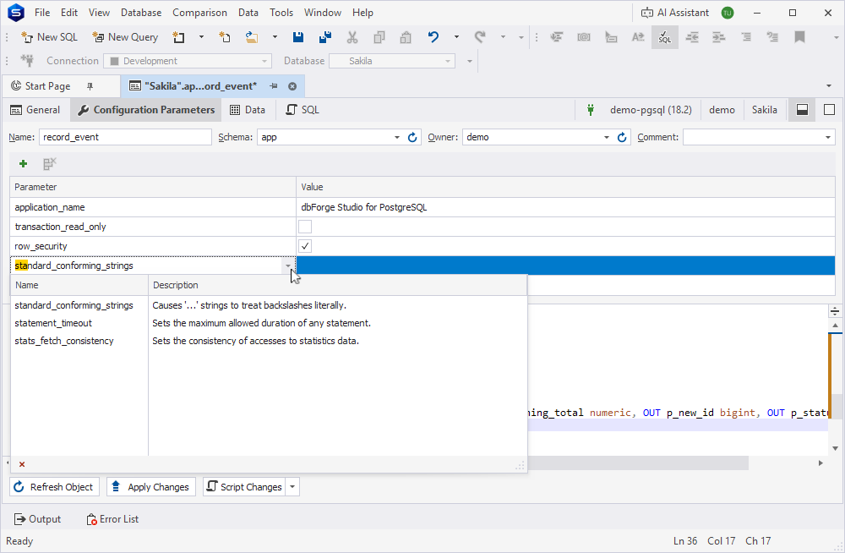Image resolution: width=845 pixels, height=553 pixels.
Task: Click the increase indent icon
Action: pos(719,37)
